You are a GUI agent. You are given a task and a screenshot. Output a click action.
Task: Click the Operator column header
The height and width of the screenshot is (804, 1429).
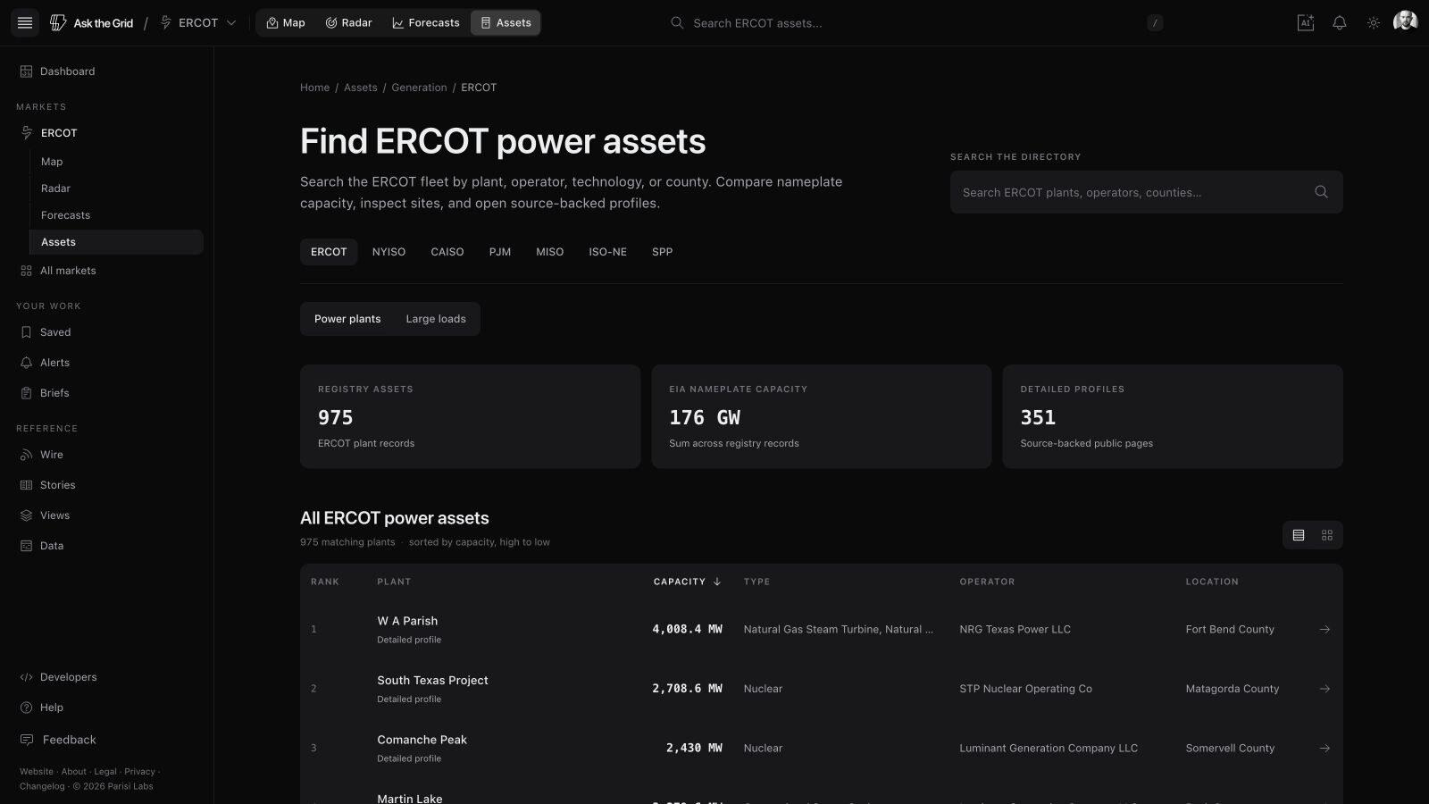coord(987,582)
